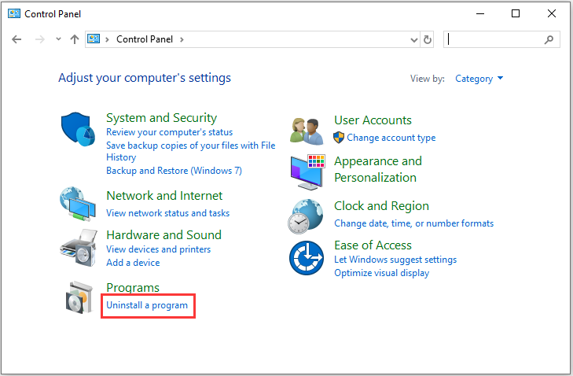Screen dimensions: 573x376
Task: Expand the address bar history dropdown
Action: (x=414, y=39)
